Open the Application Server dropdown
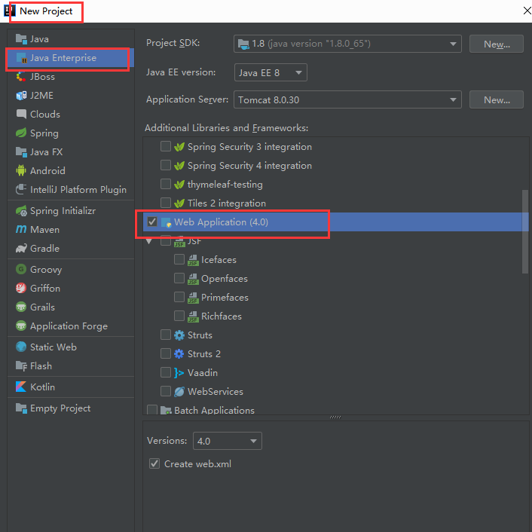Image resolution: width=532 pixels, height=532 pixels. (347, 99)
